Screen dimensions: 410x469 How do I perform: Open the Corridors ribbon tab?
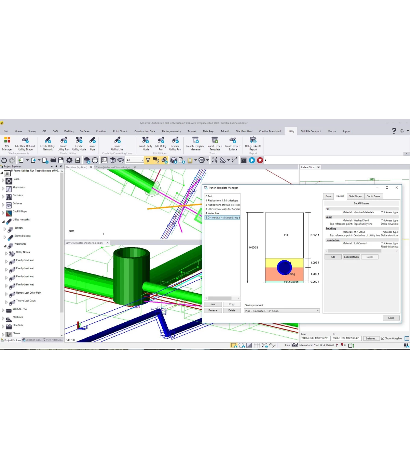(101, 131)
